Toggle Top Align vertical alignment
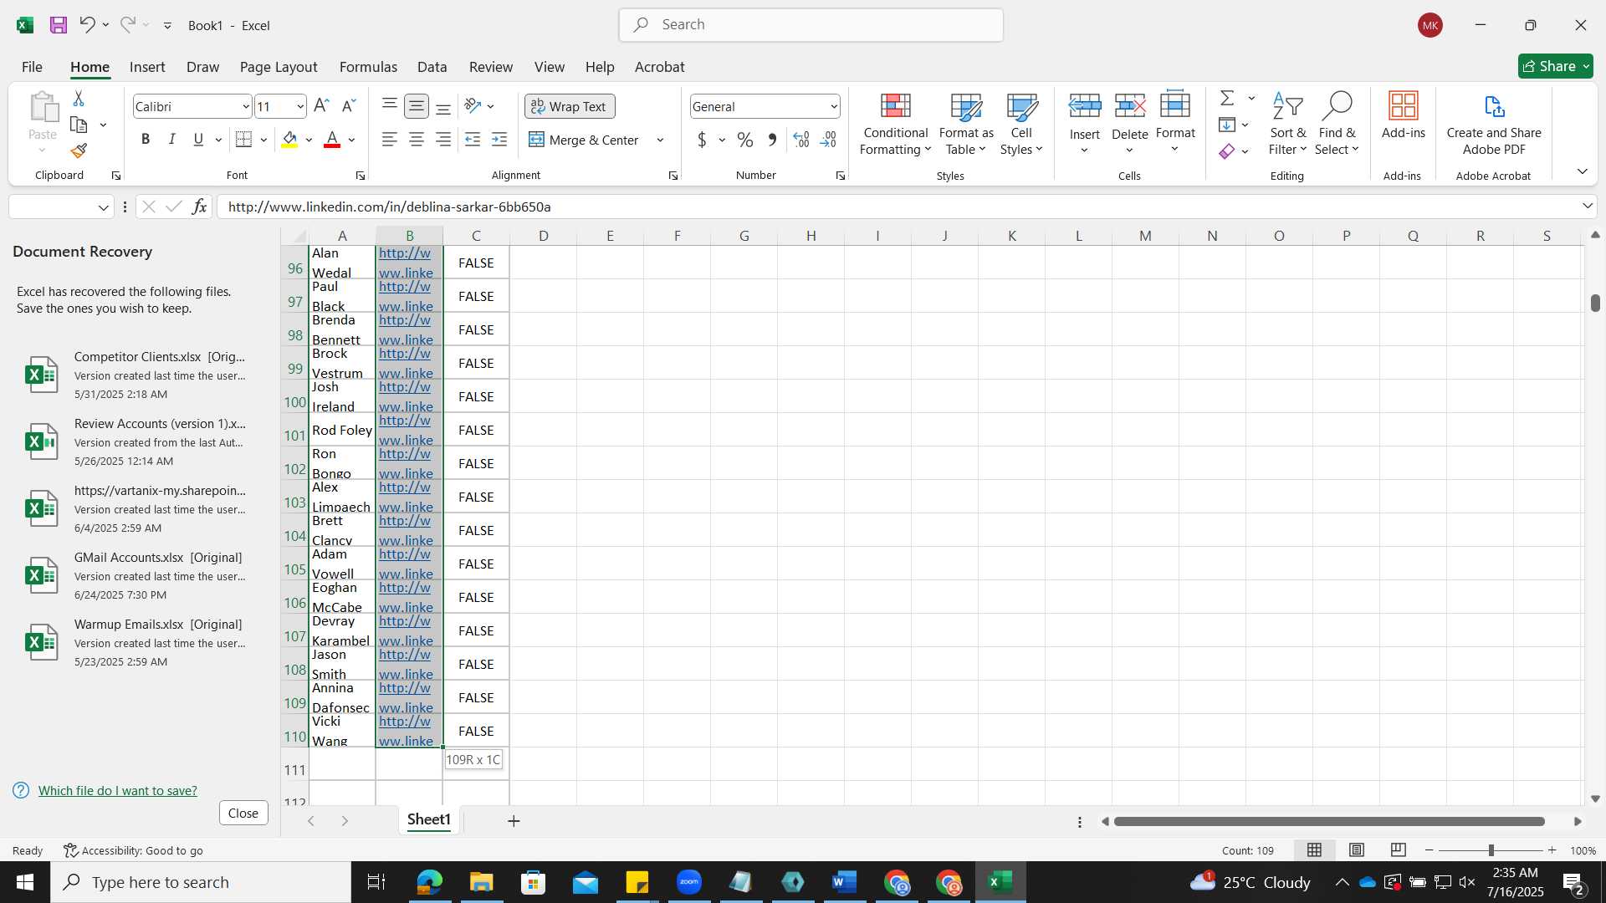1606x903 pixels. click(x=389, y=105)
